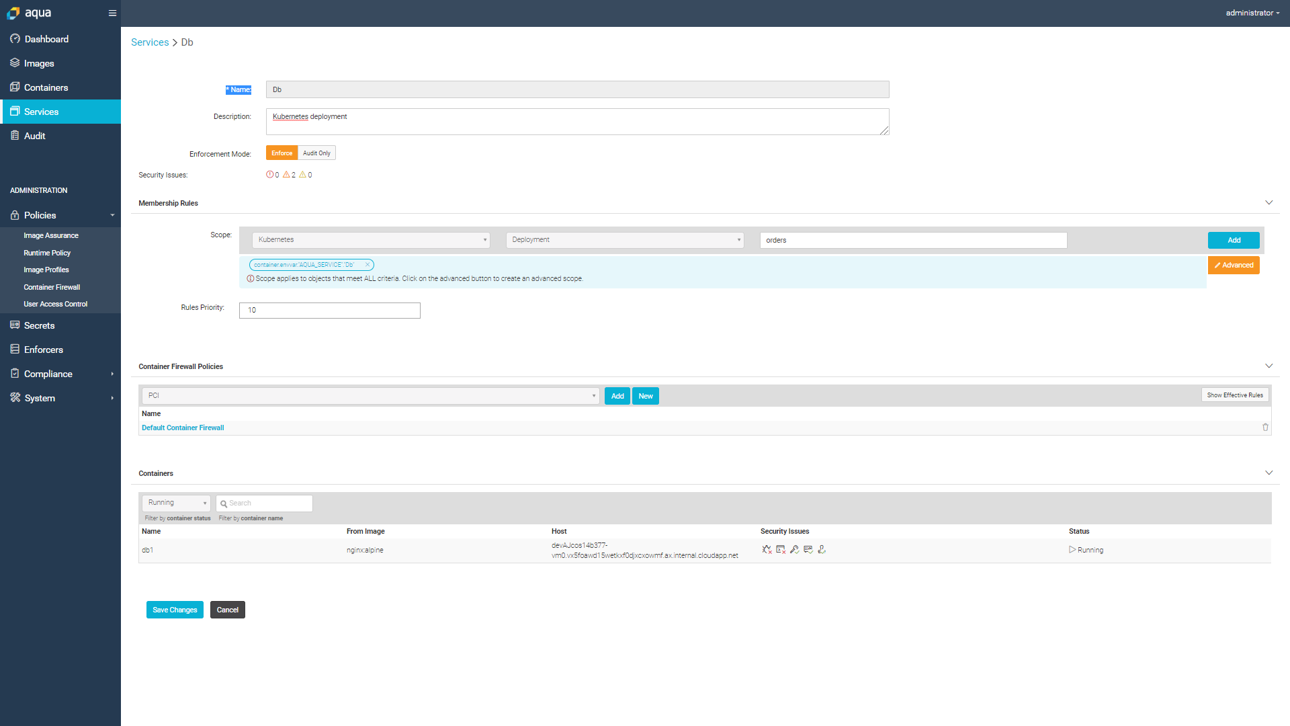Save Changes to the service
The height and width of the screenshot is (726, 1290).
point(175,610)
